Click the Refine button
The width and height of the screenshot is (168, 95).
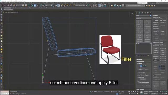click(x=156, y=31)
